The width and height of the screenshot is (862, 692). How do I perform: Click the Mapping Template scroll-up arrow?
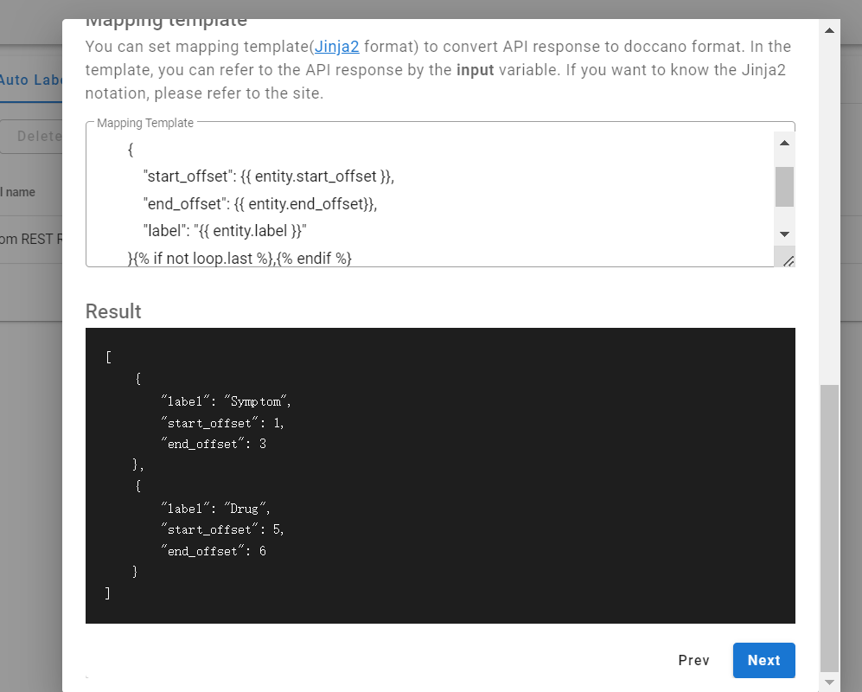(x=784, y=143)
